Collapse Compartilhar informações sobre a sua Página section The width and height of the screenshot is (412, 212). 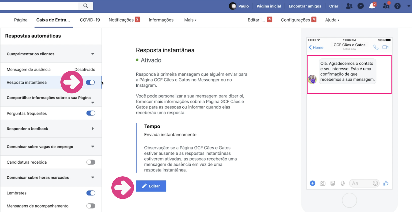coord(93,102)
